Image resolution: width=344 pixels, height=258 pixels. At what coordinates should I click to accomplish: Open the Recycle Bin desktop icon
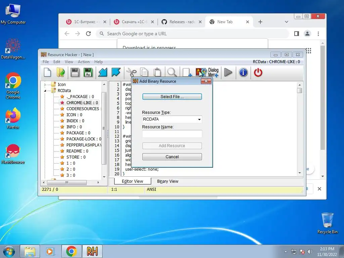(x=327, y=223)
